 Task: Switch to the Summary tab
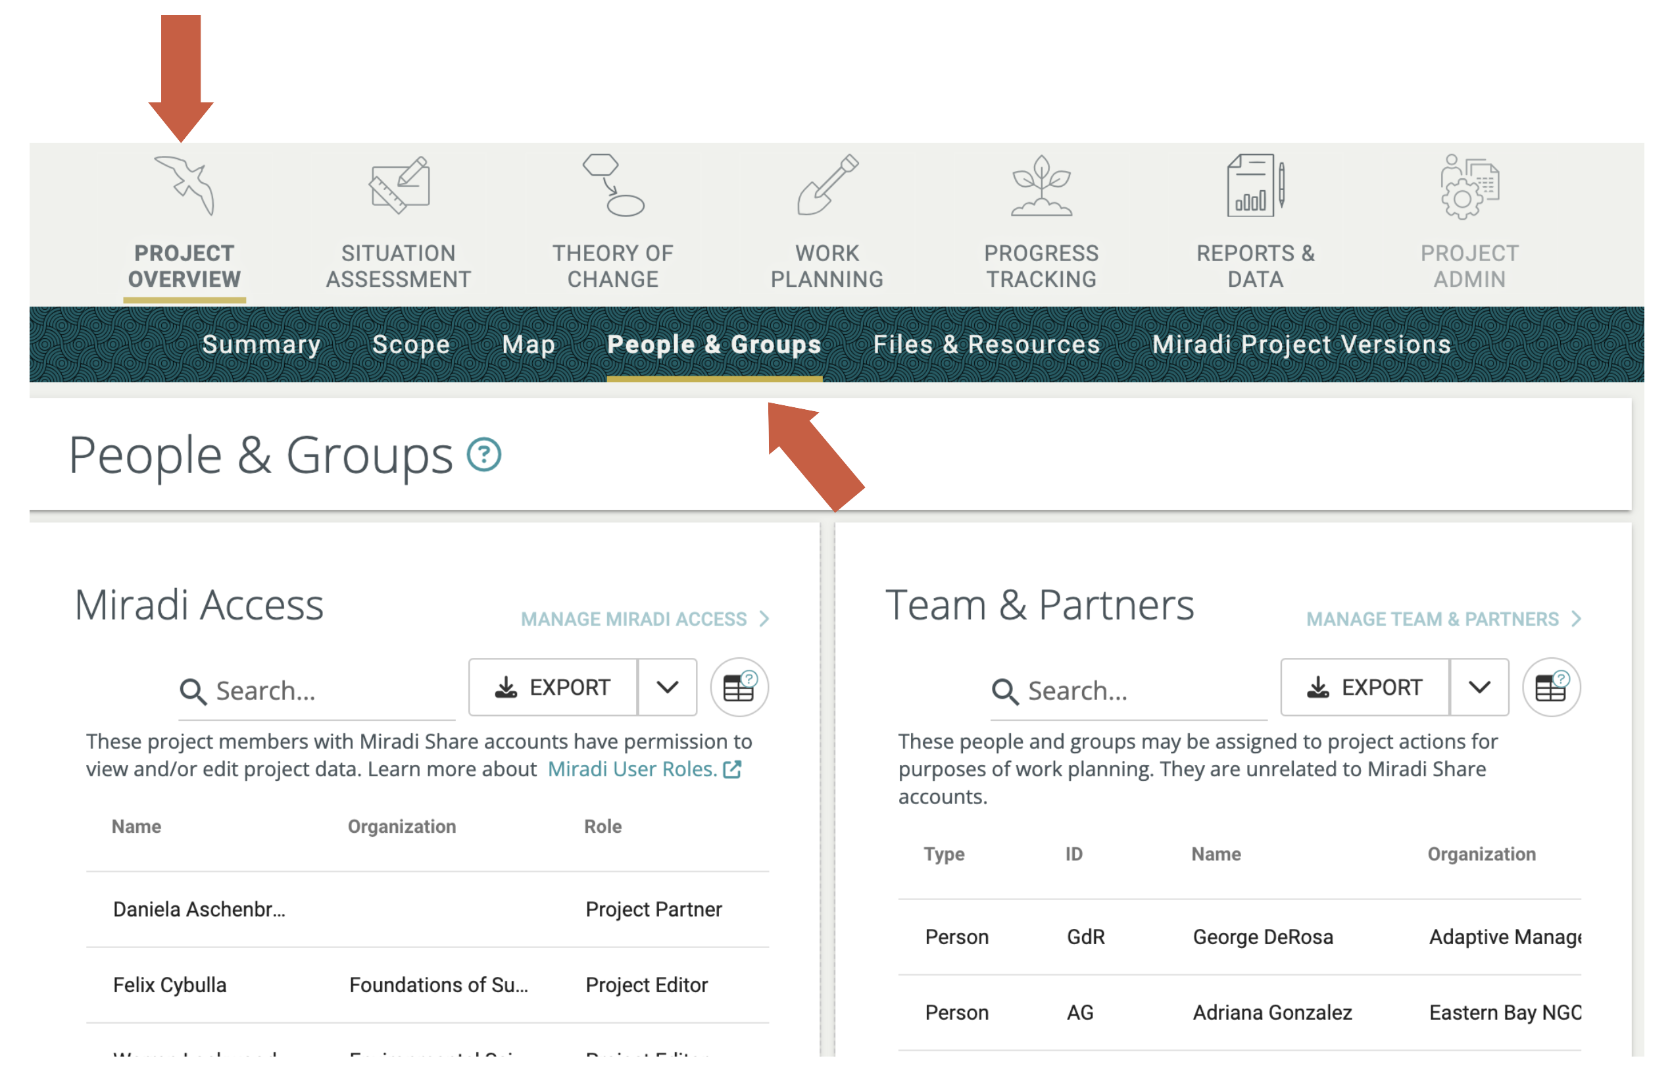point(261,344)
